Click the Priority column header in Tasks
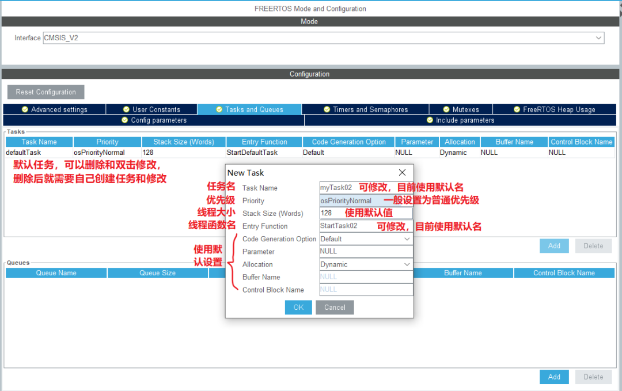The height and width of the screenshot is (391, 622). click(x=107, y=142)
